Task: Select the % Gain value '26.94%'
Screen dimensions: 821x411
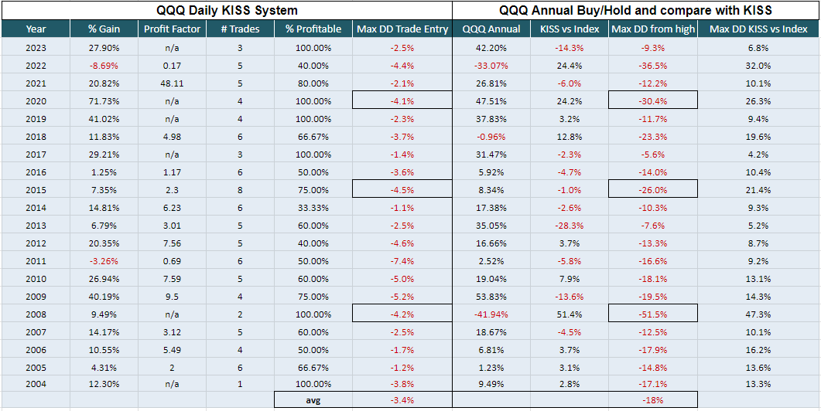Action: pyautogui.click(x=104, y=279)
